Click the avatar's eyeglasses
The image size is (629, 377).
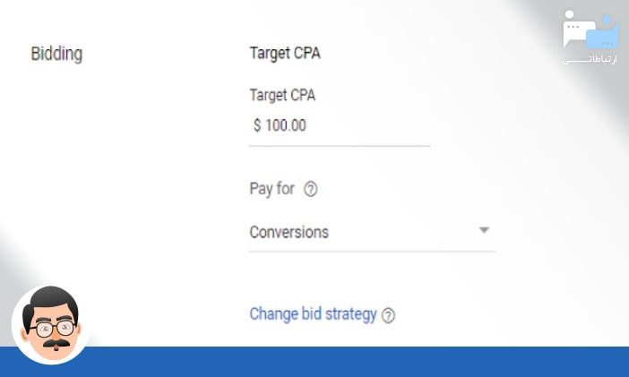[50, 329]
